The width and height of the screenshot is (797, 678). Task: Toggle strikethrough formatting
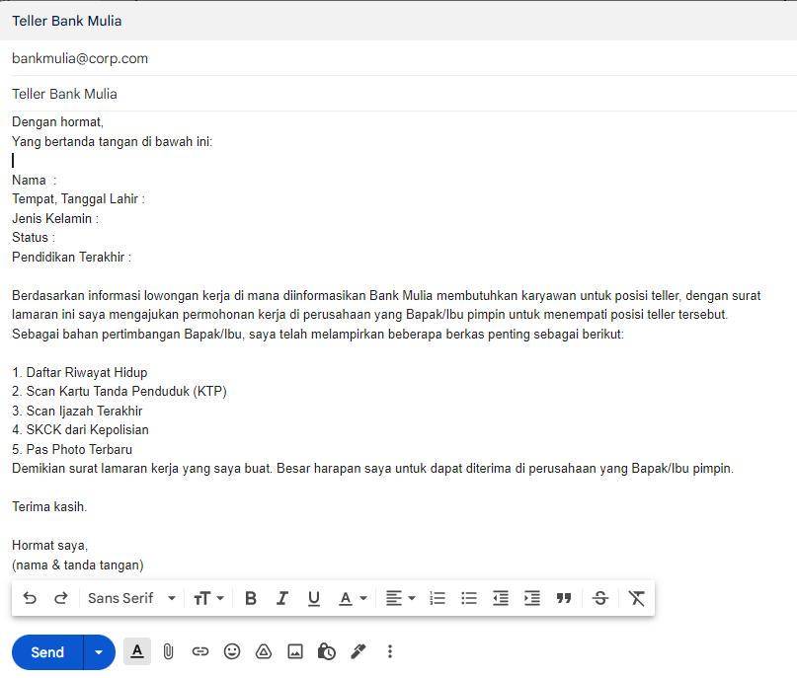600,598
